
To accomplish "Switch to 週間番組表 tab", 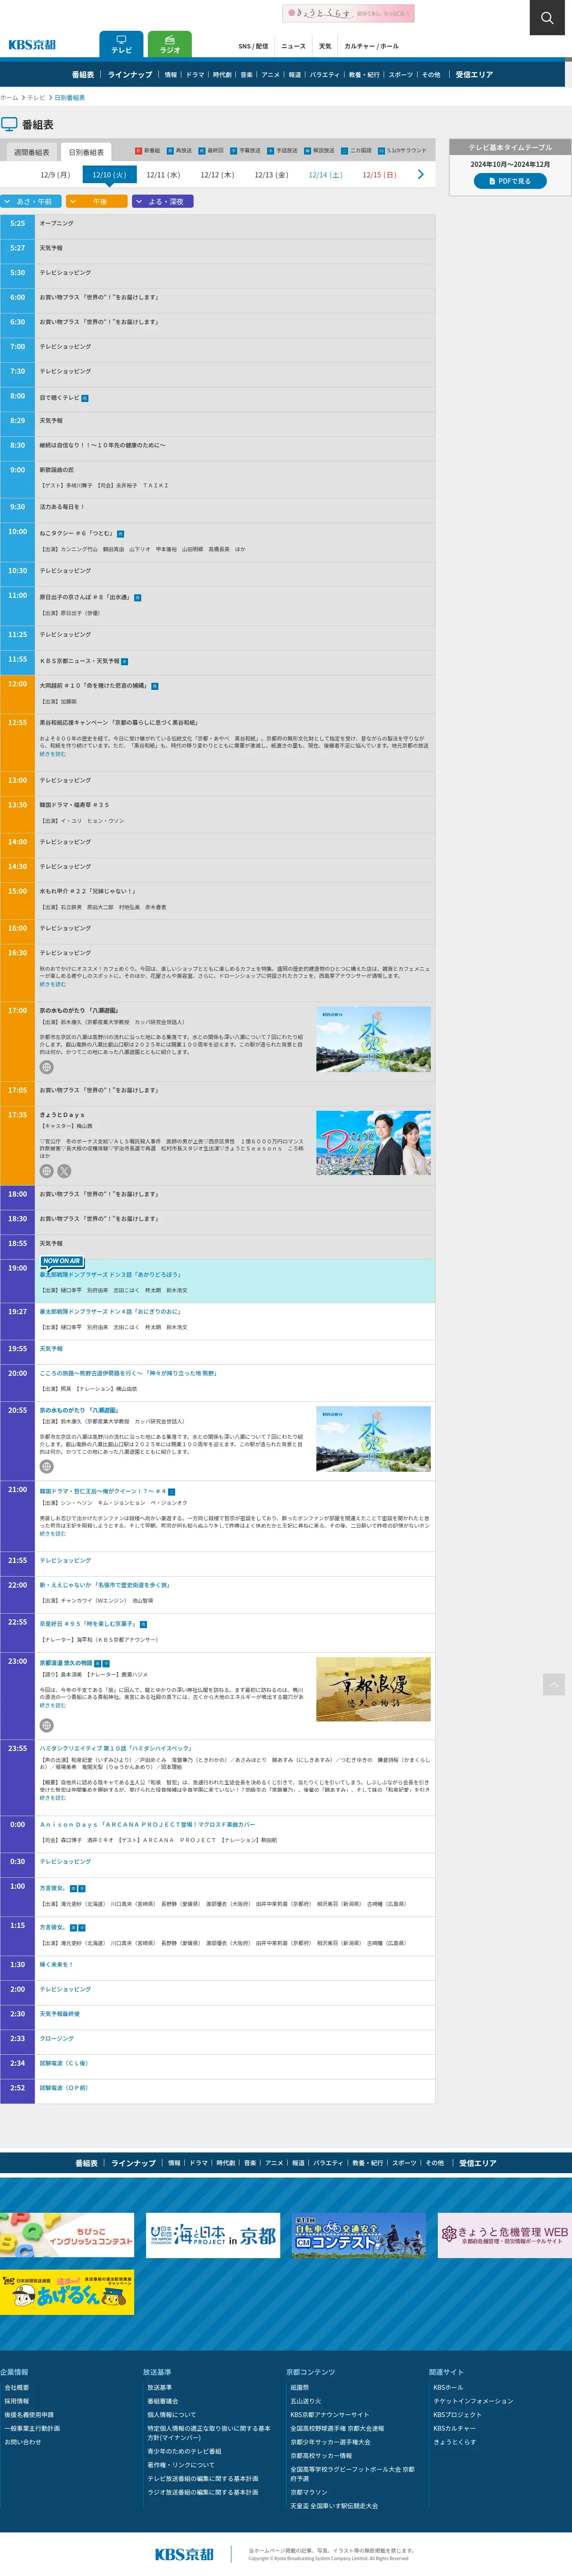I will 31,152.
